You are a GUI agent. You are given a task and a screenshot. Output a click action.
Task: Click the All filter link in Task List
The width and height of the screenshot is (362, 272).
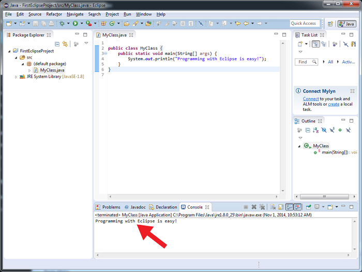point(330,62)
